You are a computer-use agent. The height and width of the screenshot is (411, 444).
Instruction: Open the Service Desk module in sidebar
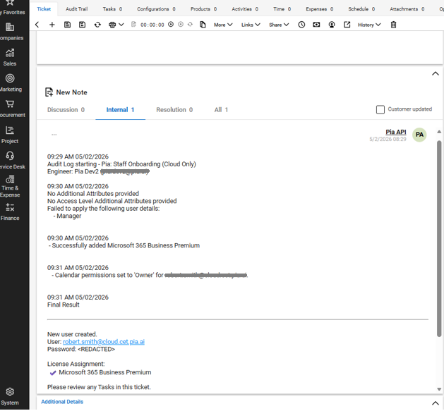pyautogui.click(x=10, y=160)
